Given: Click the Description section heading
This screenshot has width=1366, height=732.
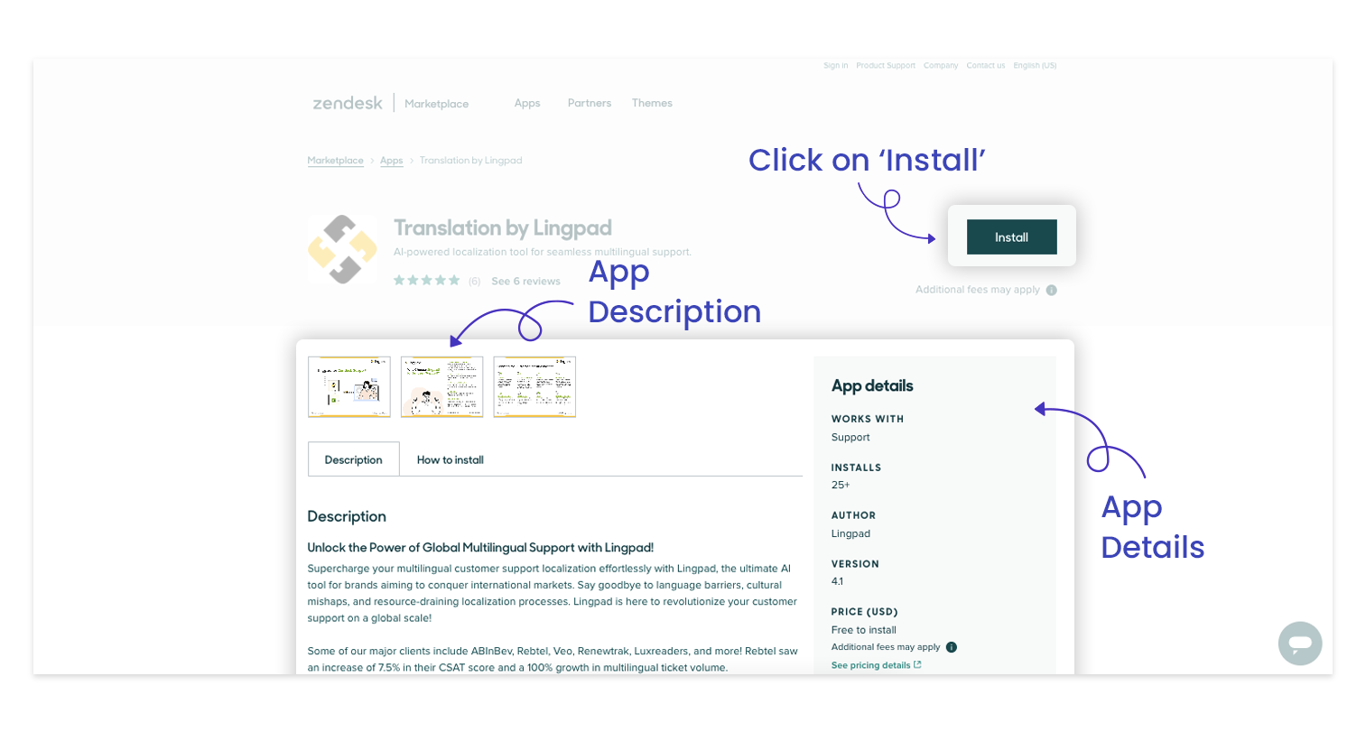Looking at the screenshot, I should tap(347, 516).
